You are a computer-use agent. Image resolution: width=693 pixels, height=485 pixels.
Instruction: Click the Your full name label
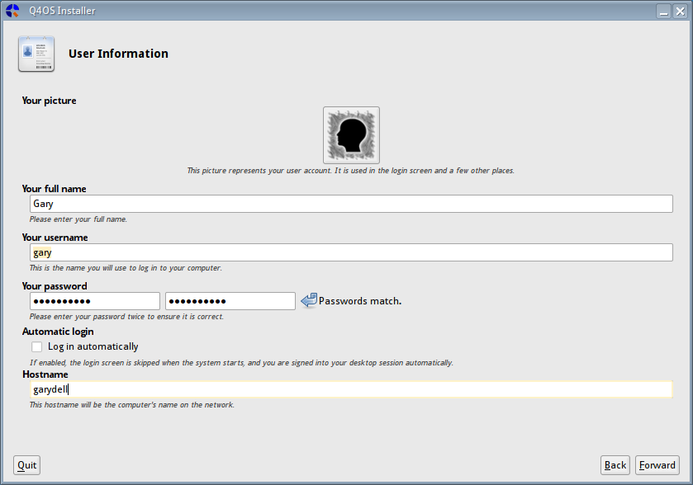(x=55, y=189)
